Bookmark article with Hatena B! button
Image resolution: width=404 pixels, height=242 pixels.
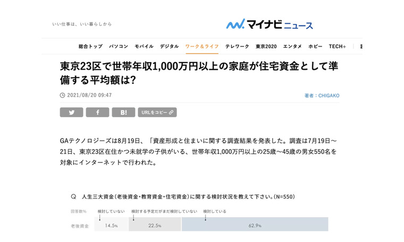point(123,113)
